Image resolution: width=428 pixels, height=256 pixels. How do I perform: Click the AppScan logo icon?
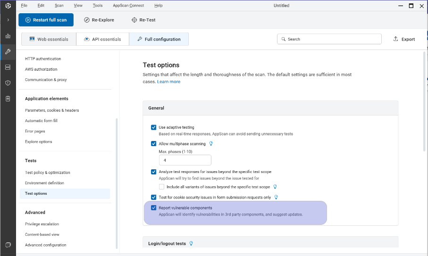pos(8,6)
